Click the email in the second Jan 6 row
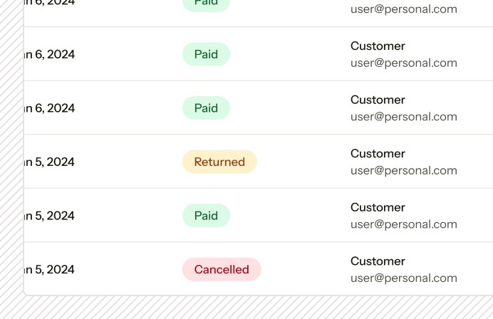493x319 pixels. [404, 117]
